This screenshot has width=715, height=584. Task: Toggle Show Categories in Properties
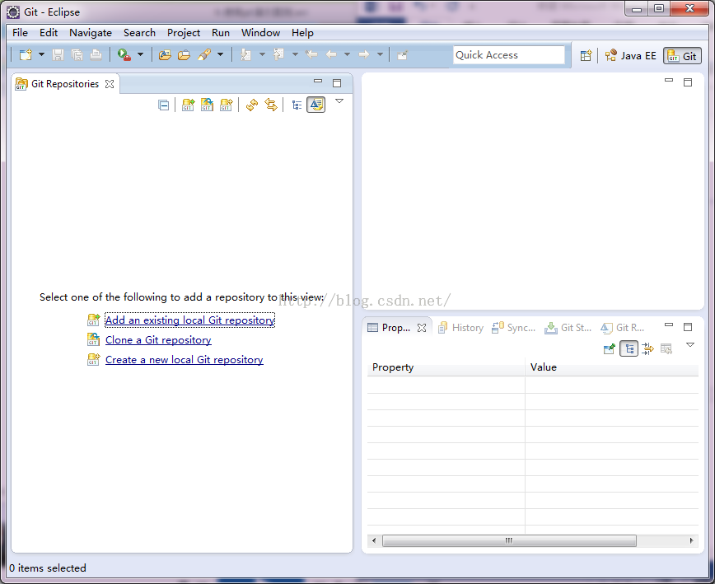pyautogui.click(x=629, y=349)
